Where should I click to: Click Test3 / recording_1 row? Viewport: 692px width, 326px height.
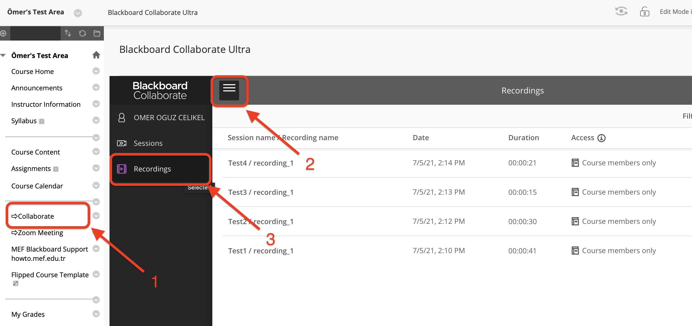coord(457,192)
